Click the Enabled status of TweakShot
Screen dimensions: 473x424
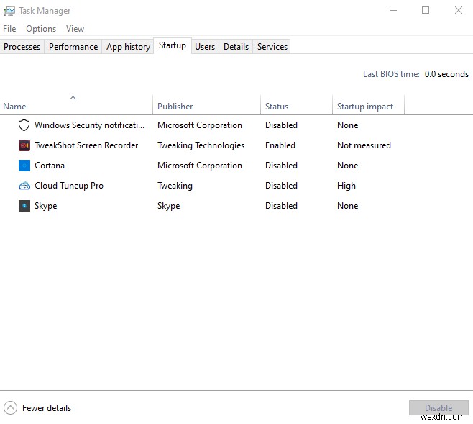point(280,145)
